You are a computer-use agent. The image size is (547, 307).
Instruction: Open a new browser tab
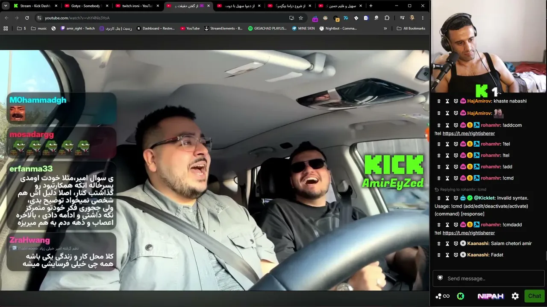coord(371,6)
